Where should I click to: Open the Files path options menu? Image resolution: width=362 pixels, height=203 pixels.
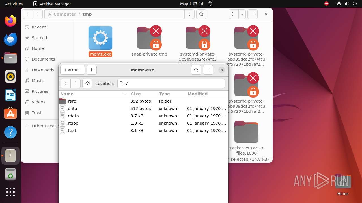[x=189, y=14]
